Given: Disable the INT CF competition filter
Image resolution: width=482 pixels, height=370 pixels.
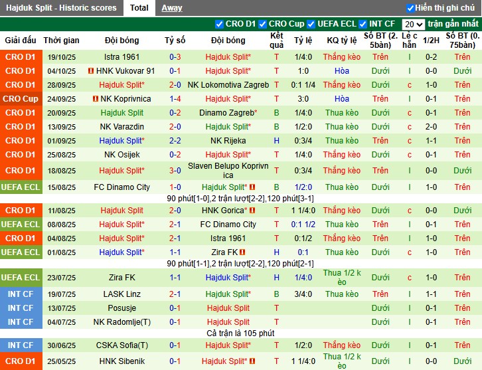Looking at the screenshot, I should [x=363, y=24].
